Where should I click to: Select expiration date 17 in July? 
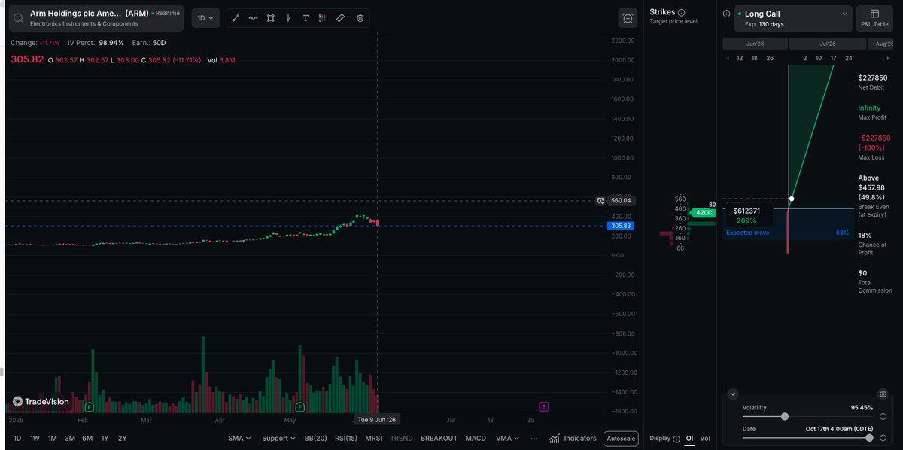[833, 58]
